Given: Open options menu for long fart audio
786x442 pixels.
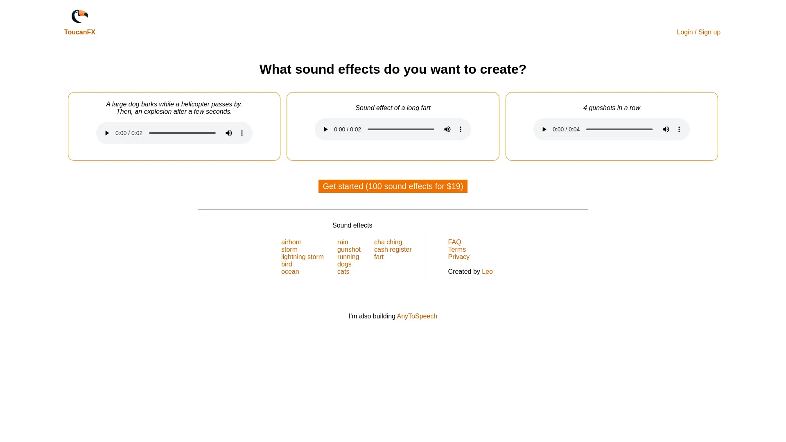Looking at the screenshot, I should pyautogui.click(x=461, y=129).
